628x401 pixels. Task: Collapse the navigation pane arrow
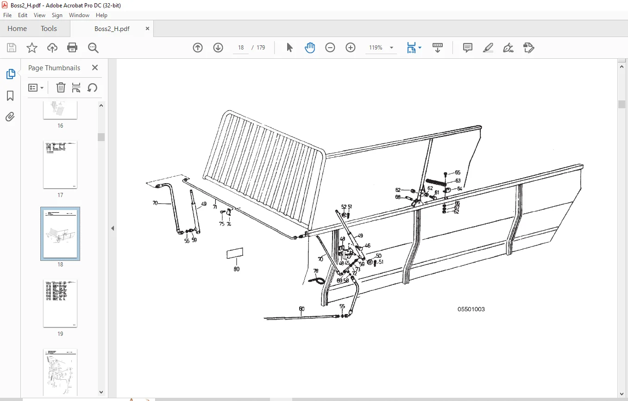(112, 228)
